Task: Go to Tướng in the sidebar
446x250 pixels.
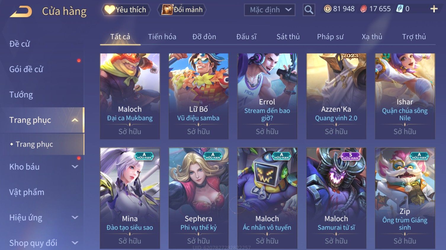Action: tap(21, 95)
